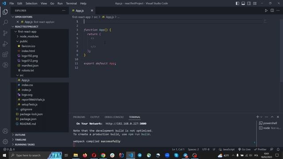Open terminal panel more actions ellipsis

coord(266,117)
